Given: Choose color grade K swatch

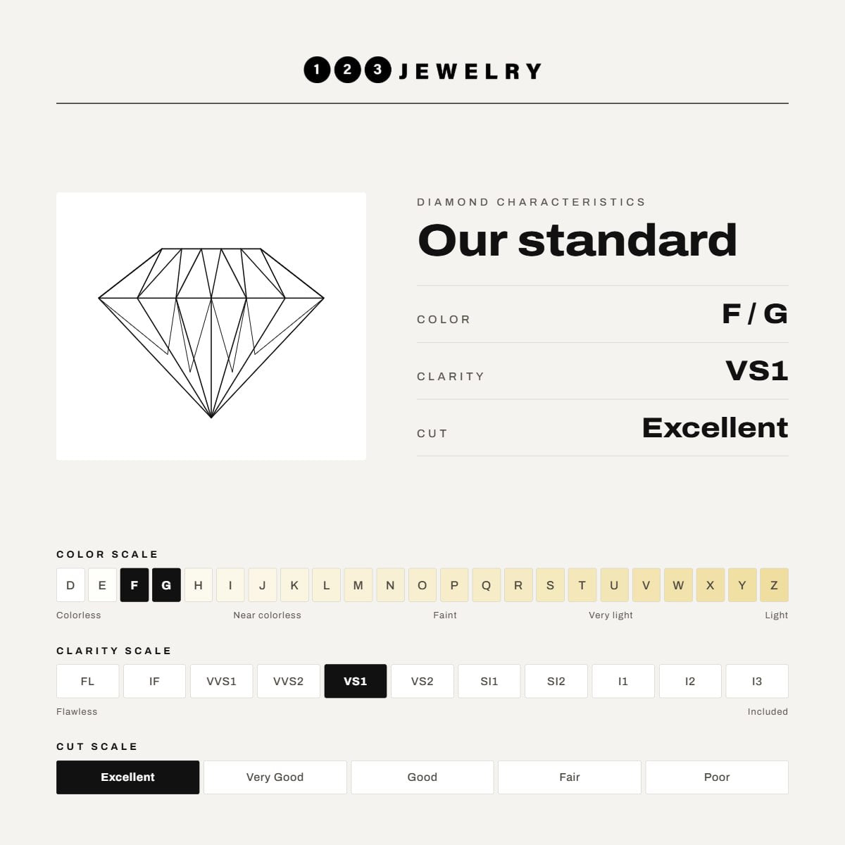Looking at the screenshot, I should tap(294, 585).
